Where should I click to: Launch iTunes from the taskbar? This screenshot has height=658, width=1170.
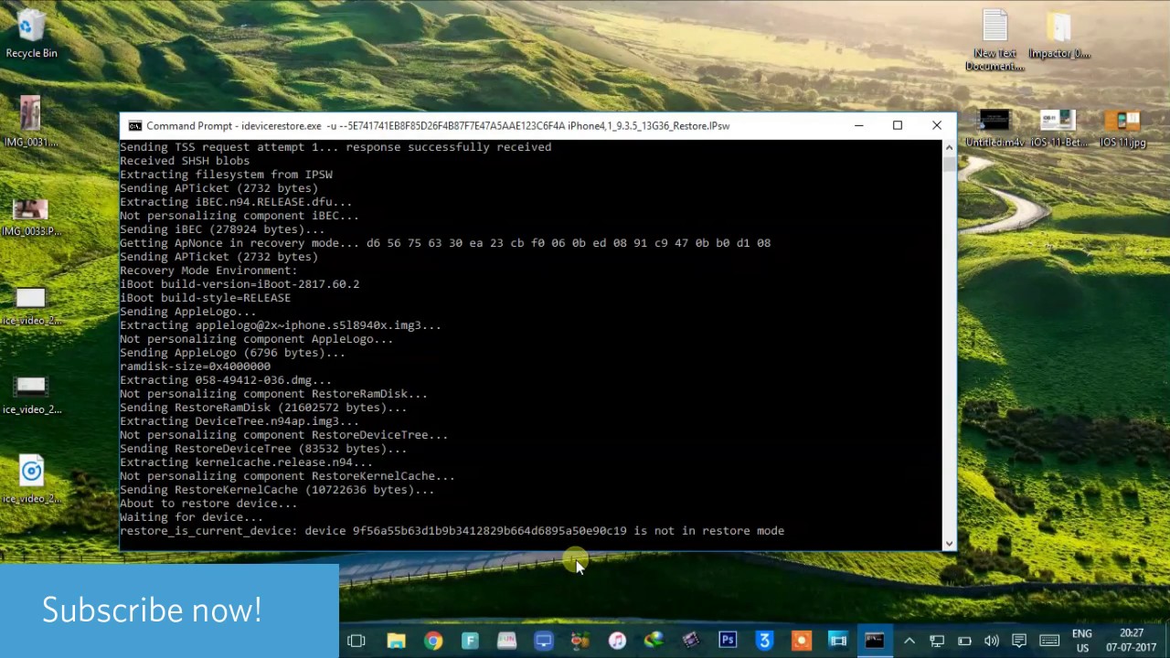pos(617,641)
